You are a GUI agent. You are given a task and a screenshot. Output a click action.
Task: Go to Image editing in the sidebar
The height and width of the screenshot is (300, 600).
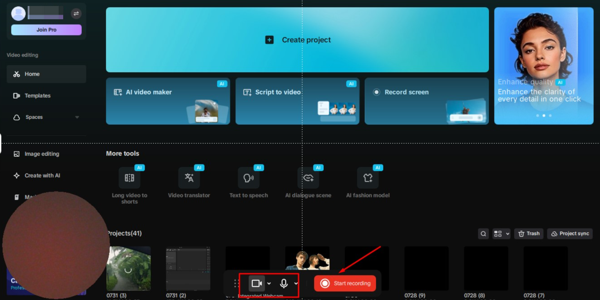pyautogui.click(x=42, y=154)
